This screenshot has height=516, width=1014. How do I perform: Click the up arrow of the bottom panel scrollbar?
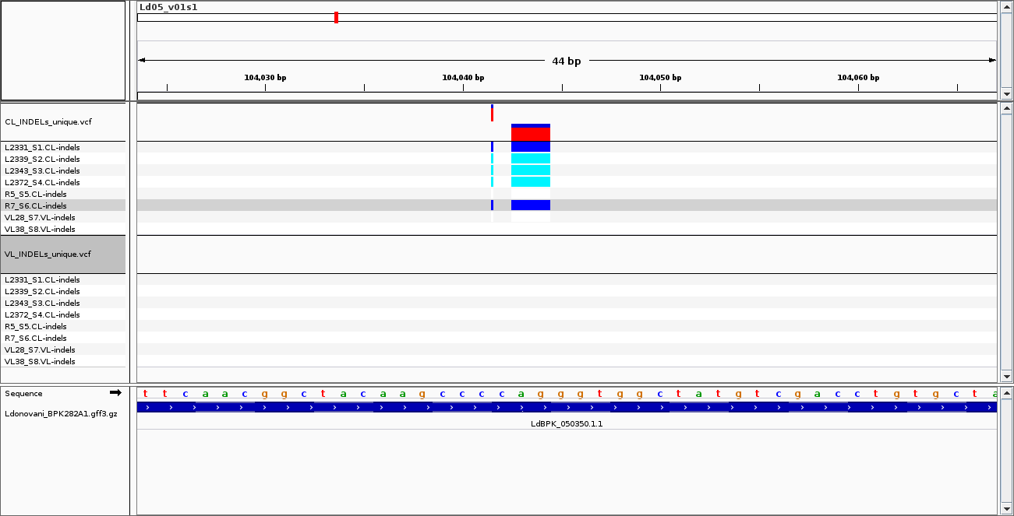pos(1006,392)
